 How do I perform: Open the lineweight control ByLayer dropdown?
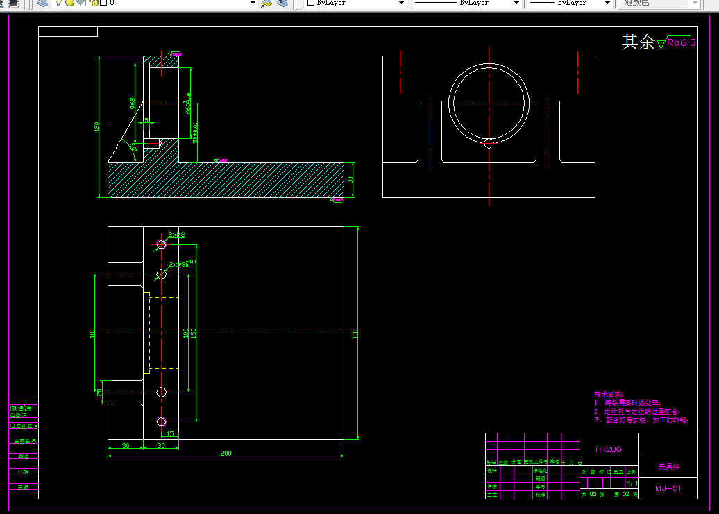[x=569, y=3]
